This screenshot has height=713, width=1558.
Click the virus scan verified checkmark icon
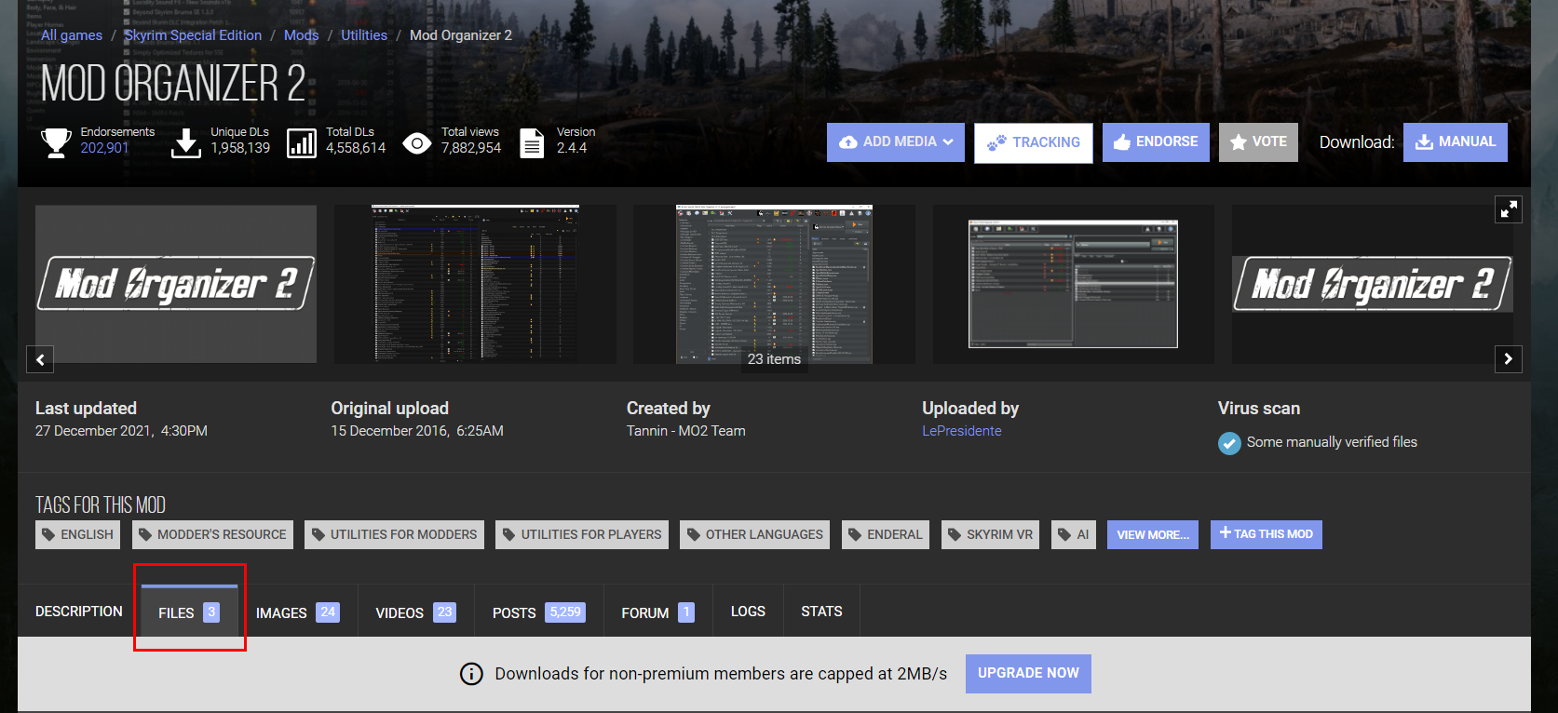click(1229, 443)
